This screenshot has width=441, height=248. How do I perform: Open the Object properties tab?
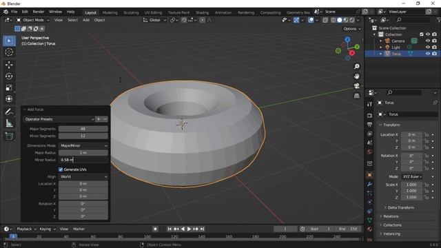click(x=369, y=175)
